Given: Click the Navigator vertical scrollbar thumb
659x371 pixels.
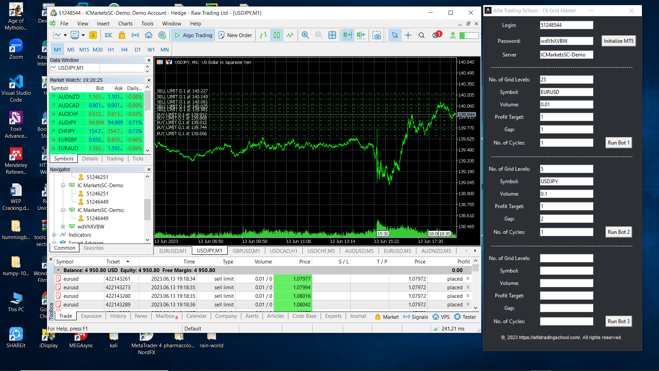Looking at the screenshot, I should pos(147,209).
